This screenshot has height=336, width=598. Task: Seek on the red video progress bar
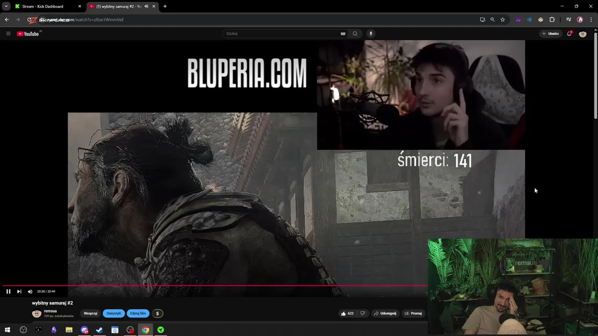(x=215, y=285)
